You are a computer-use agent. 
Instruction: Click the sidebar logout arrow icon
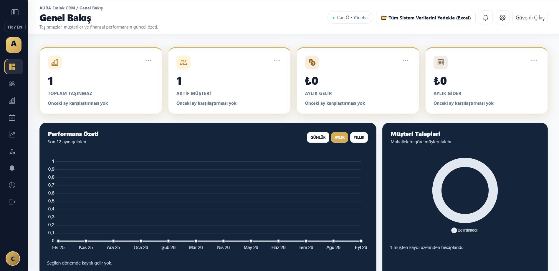[x=12, y=202]
